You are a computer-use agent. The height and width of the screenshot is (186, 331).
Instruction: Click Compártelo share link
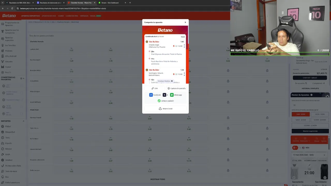pos(318,83)
